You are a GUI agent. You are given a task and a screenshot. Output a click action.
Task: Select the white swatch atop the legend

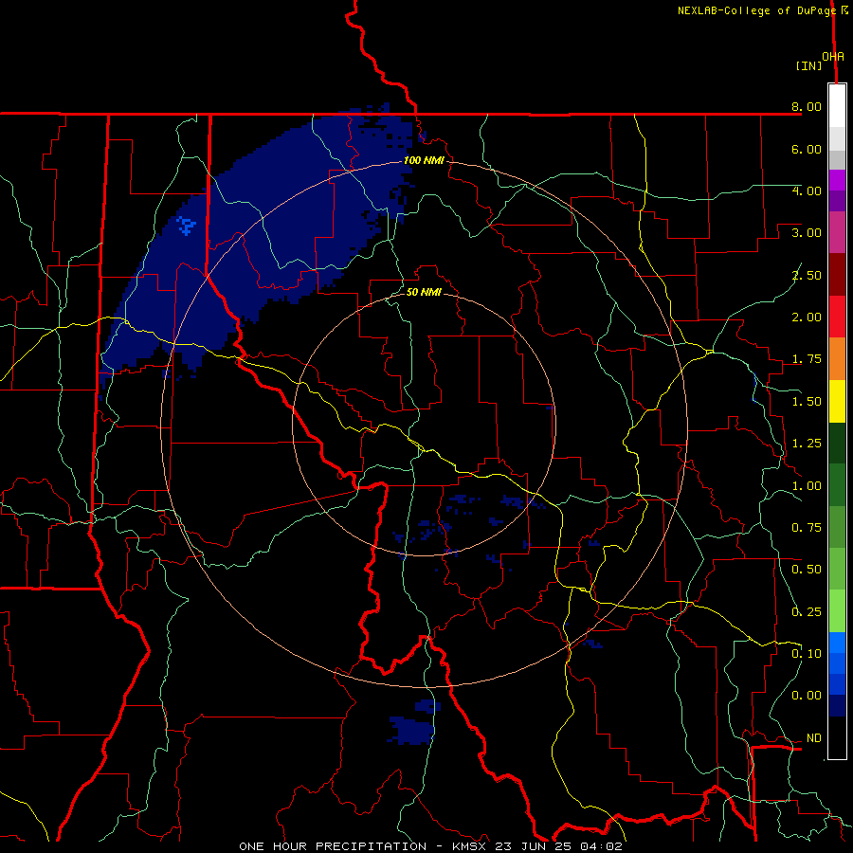pyautogui.click(x=837, y=106)
